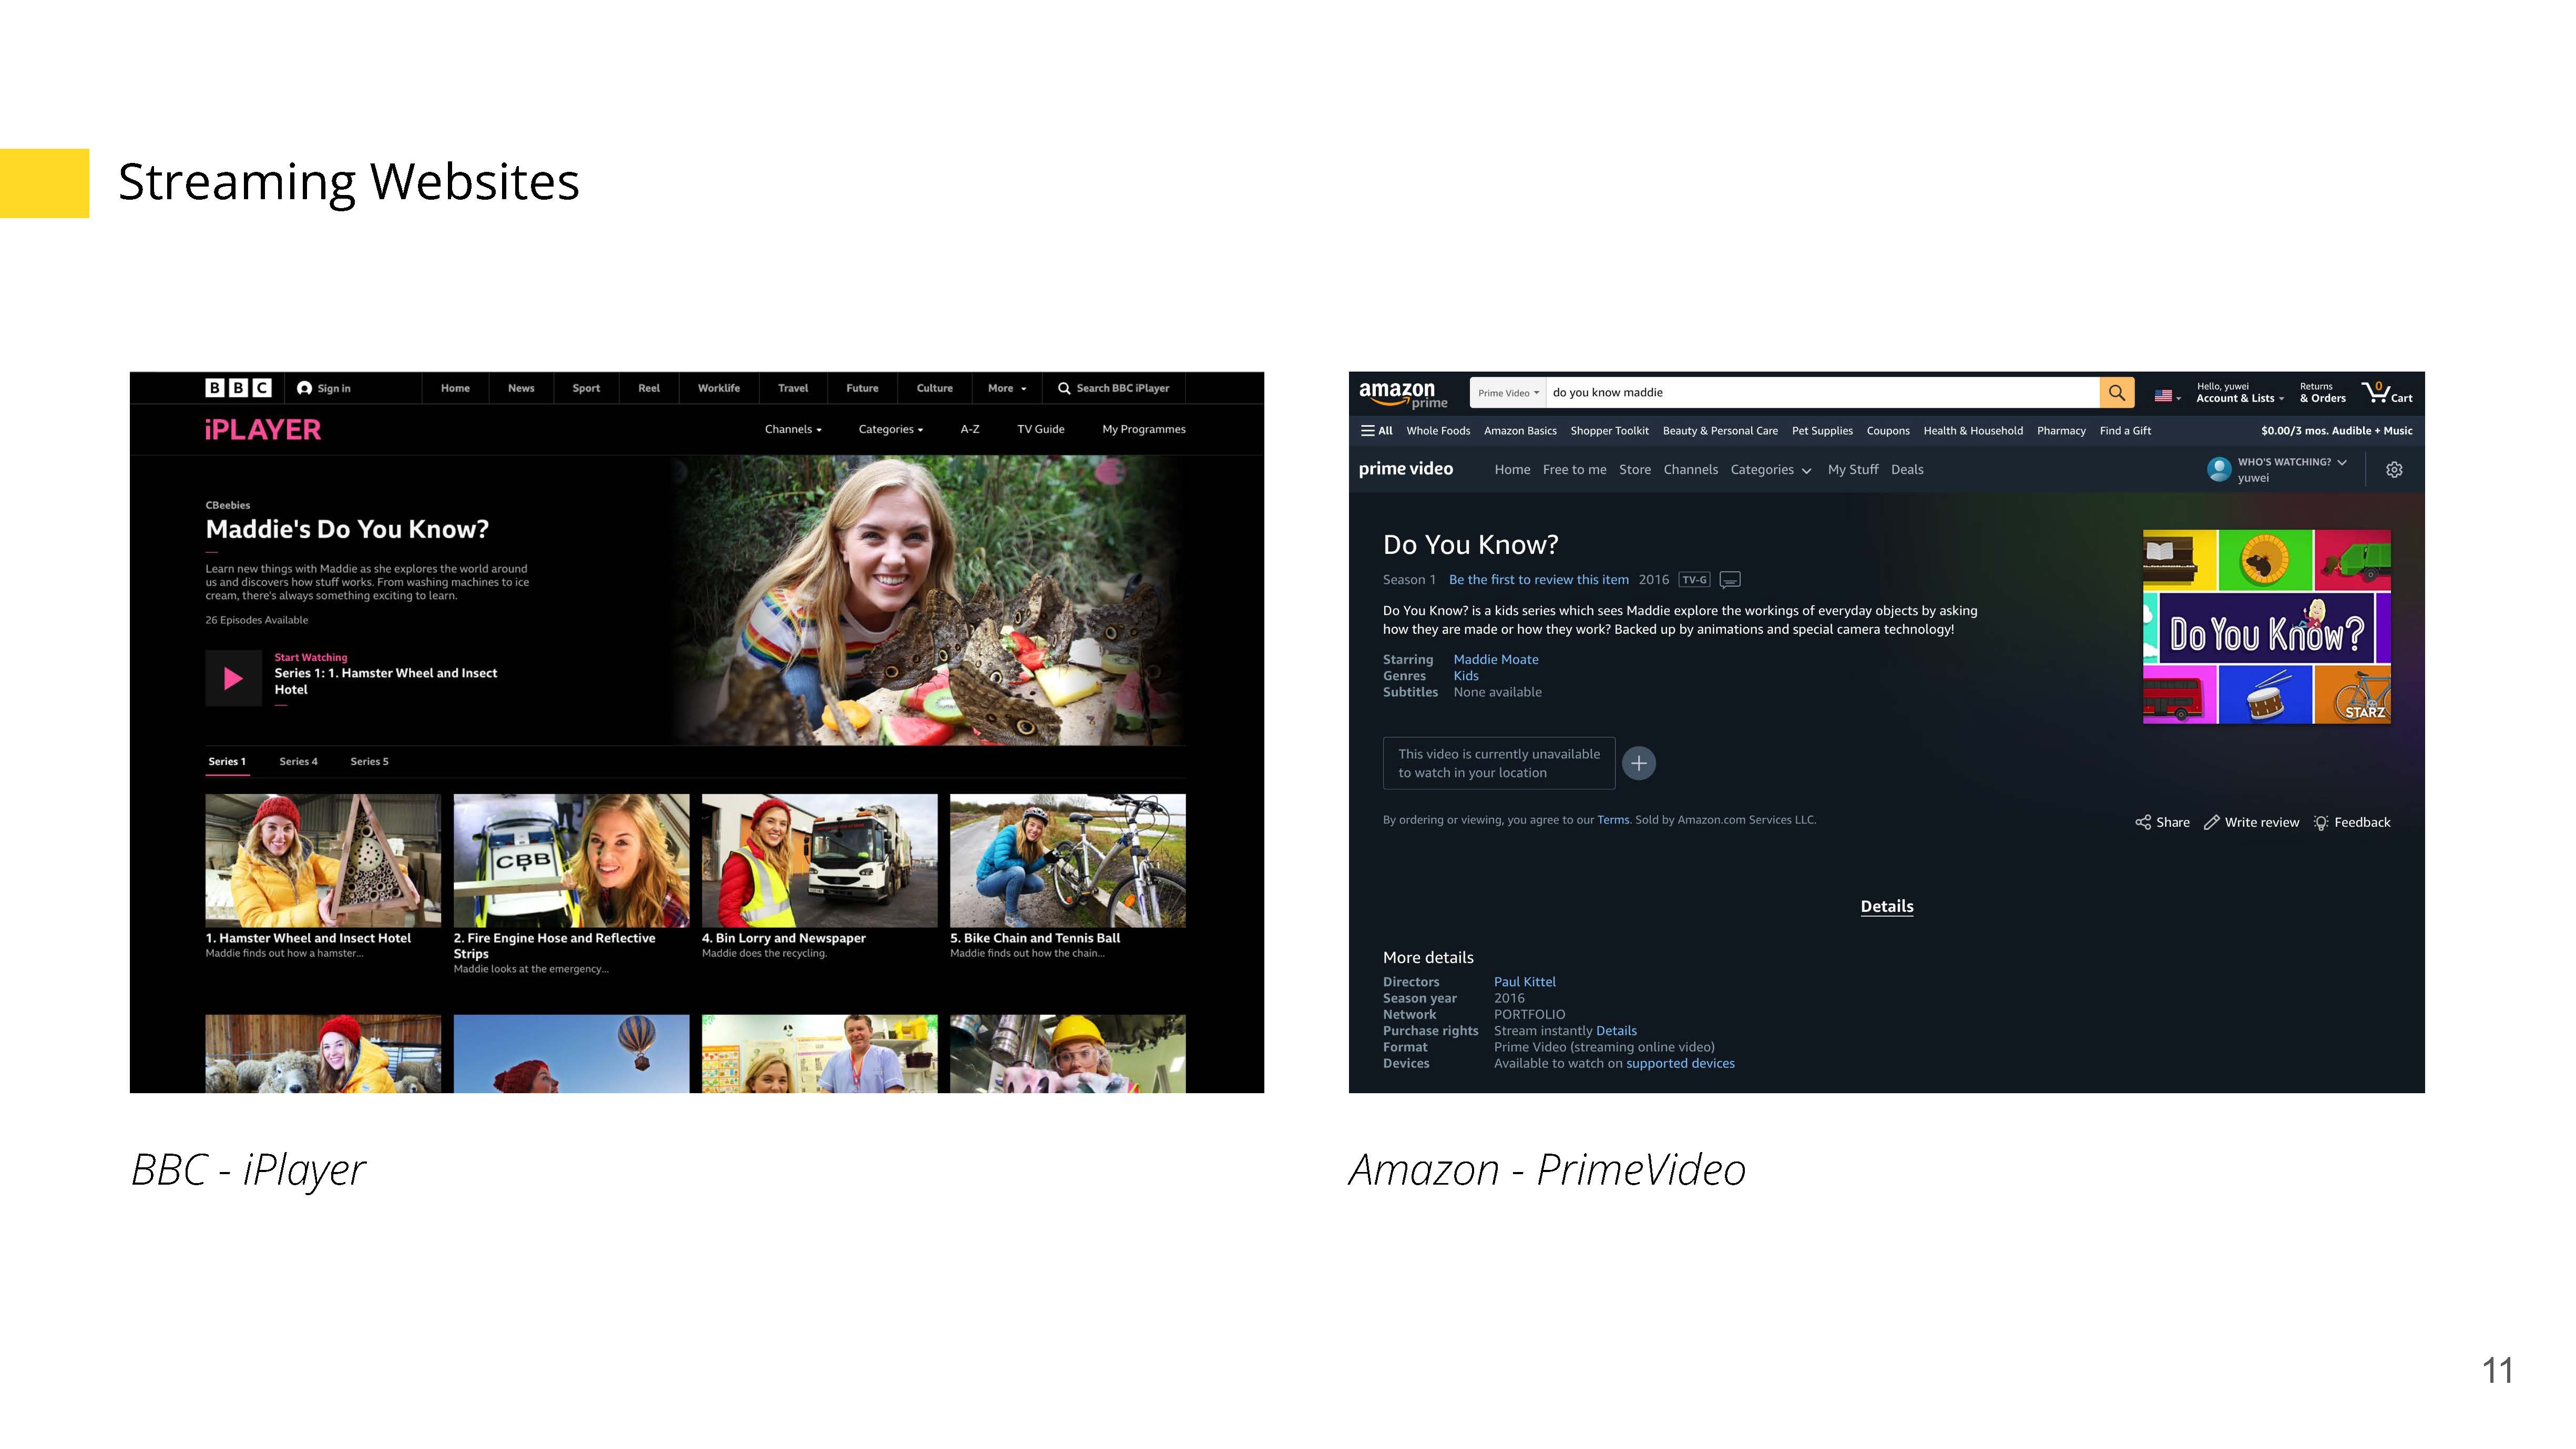Click the Terms link

[x=1613, y=820]
